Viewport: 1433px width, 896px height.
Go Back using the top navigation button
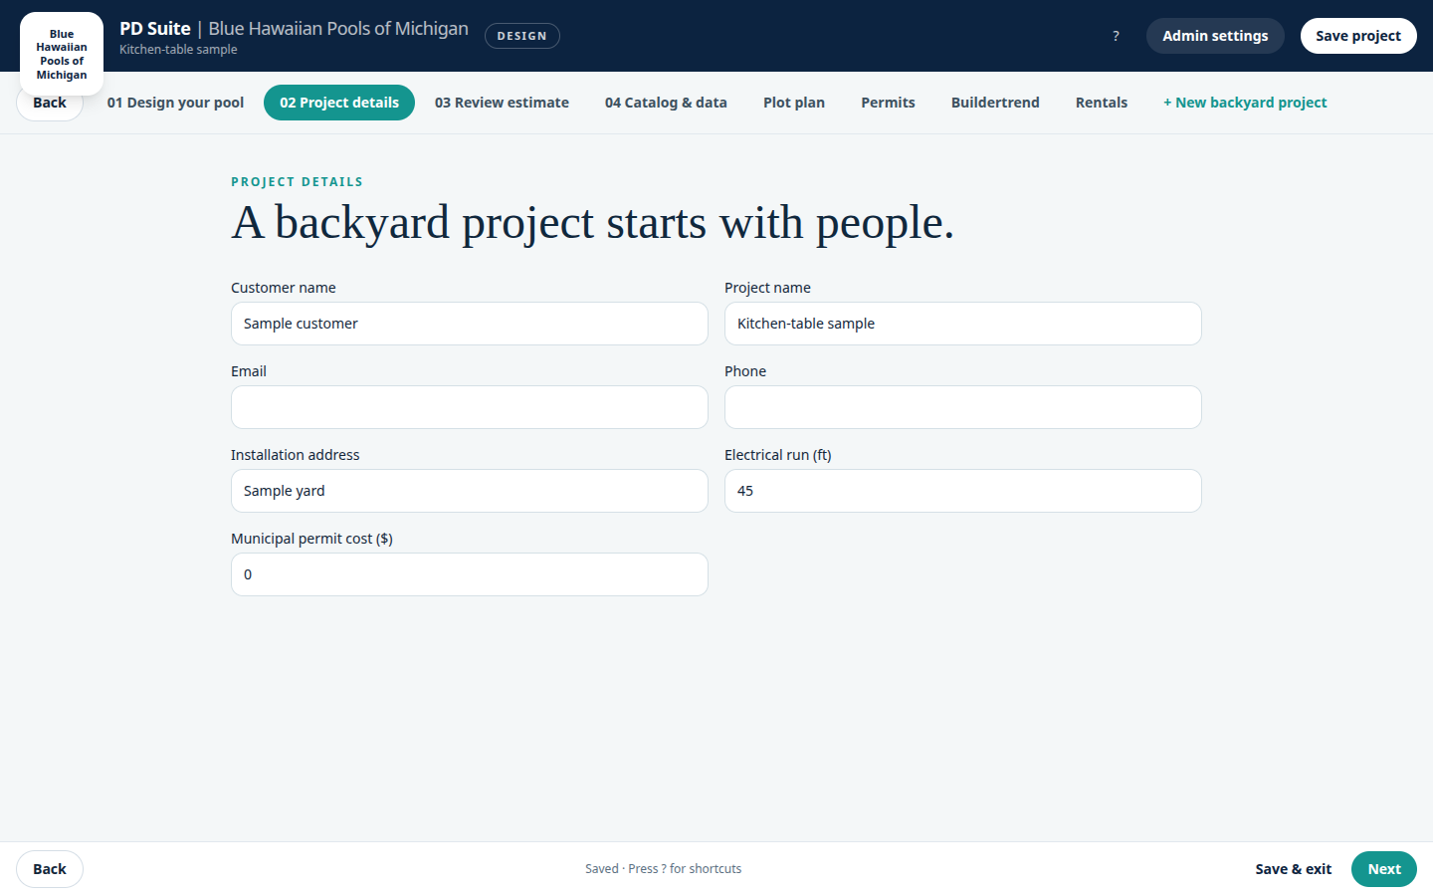point(50,104)
